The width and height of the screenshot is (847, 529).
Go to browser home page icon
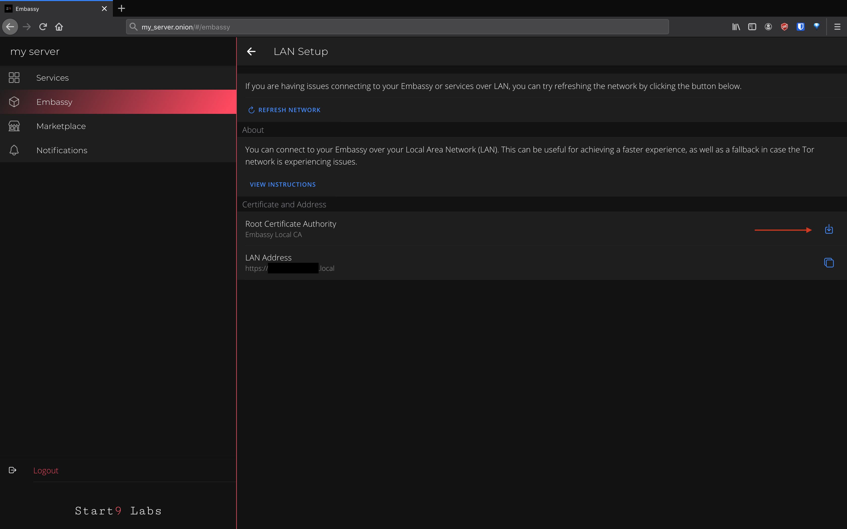click(x=59, y=27)
